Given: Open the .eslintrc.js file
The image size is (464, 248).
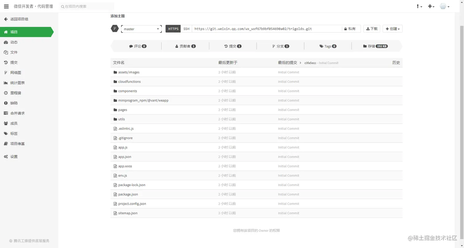Looking at the screenshot, I should click(126, 128).
